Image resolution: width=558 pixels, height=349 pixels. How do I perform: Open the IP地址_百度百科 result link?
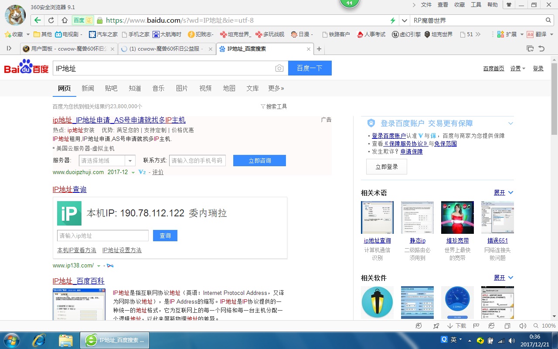click(78, 281)
